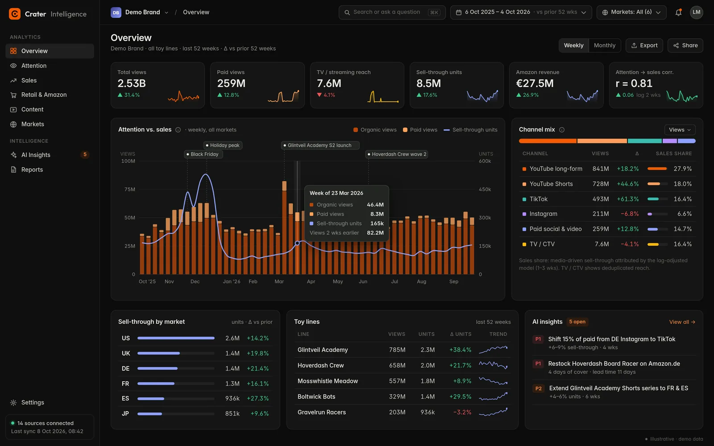Toggle Organic views legend series
The height and width of the screenshot is (446, 714).
coord(375,130)
